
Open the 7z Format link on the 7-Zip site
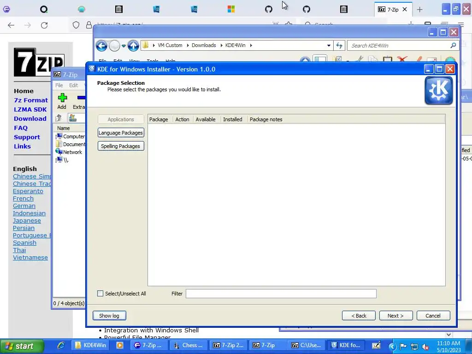pos(31,100)
